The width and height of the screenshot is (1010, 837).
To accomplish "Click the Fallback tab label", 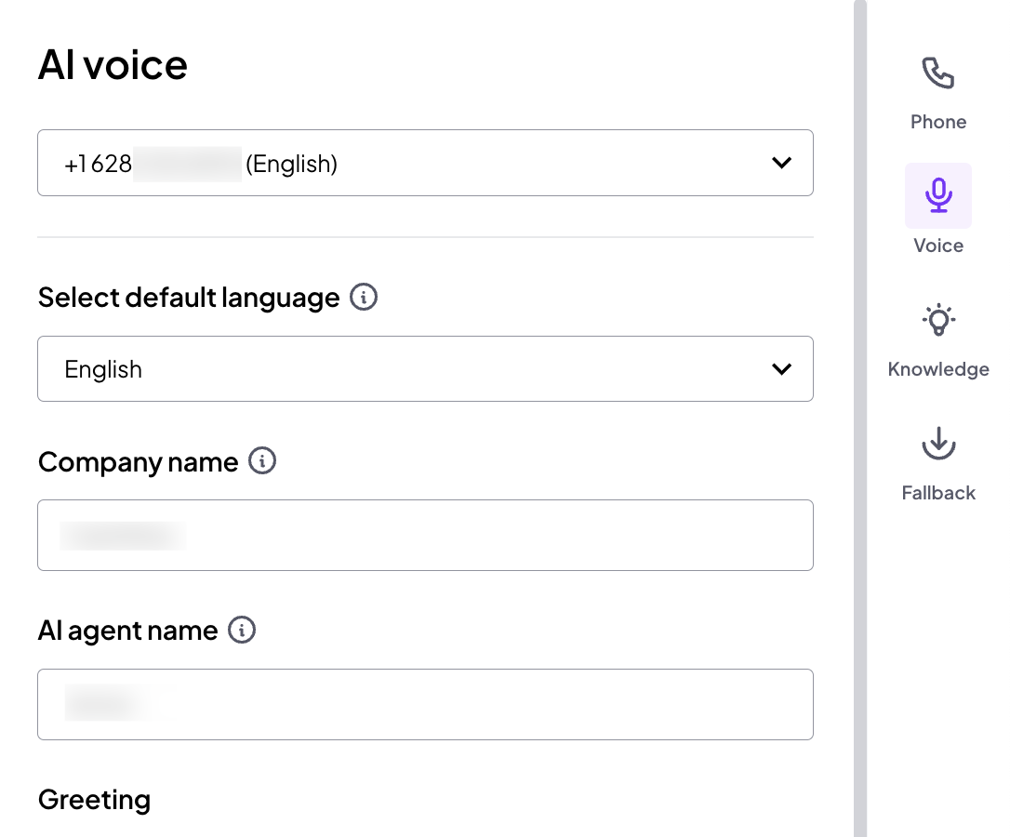I will pyautogui.click(x=938, y=493).
